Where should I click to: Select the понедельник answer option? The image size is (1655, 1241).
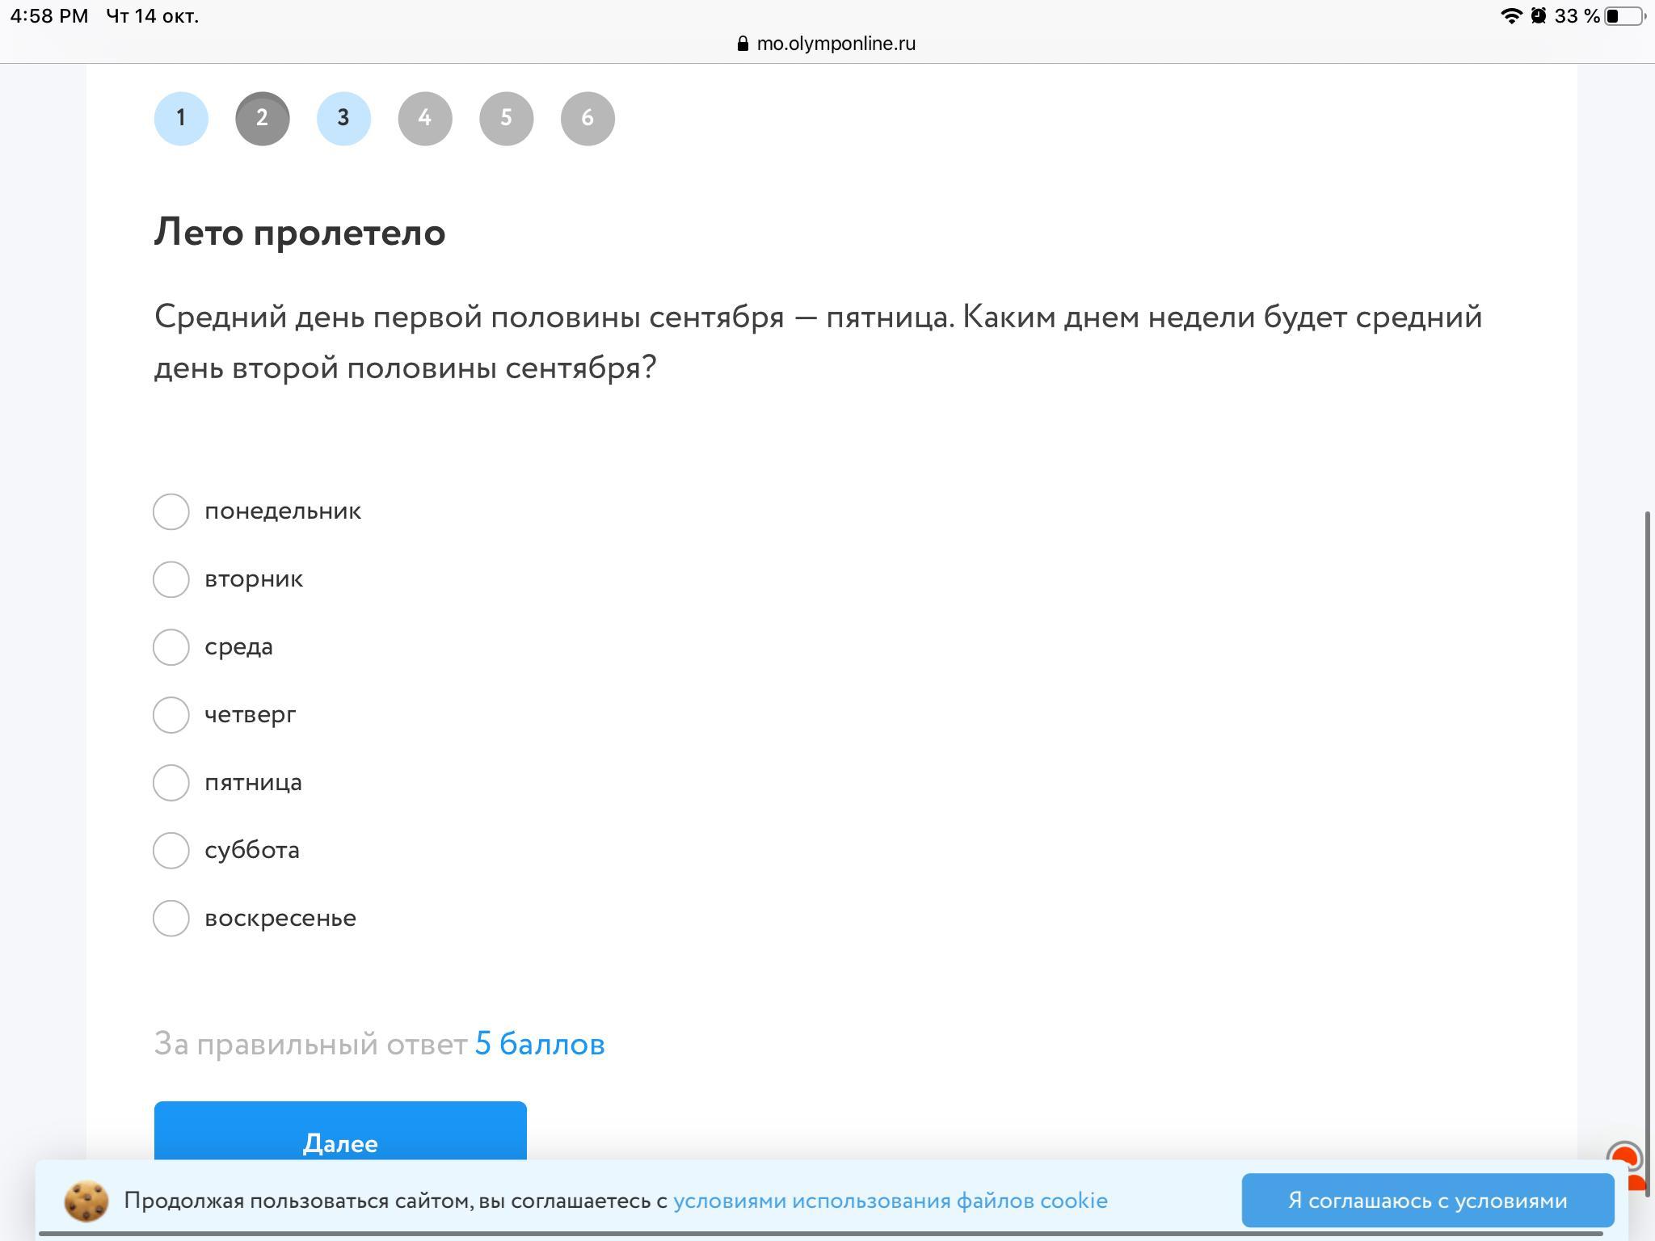tap(171, 511)
